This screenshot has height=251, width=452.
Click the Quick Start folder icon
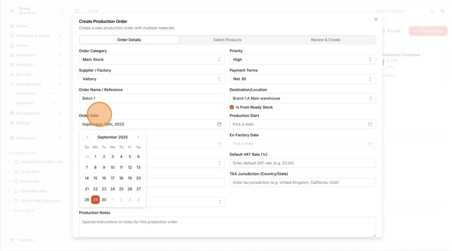pos(16,172)
